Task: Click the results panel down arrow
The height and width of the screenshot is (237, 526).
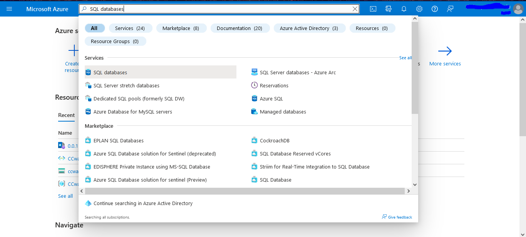Action: pyautogui.click(x=415, y=184)
